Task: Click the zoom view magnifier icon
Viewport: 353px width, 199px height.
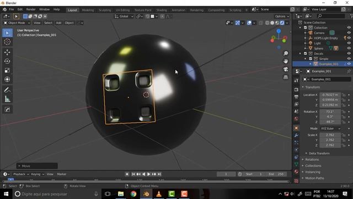Action: coord(286,53)
